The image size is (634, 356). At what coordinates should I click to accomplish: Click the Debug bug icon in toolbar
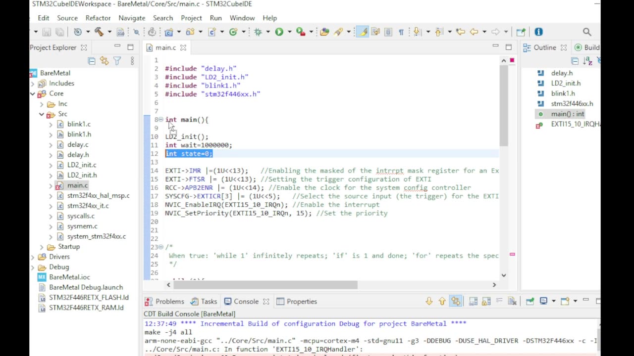click(x=258, y=32)
